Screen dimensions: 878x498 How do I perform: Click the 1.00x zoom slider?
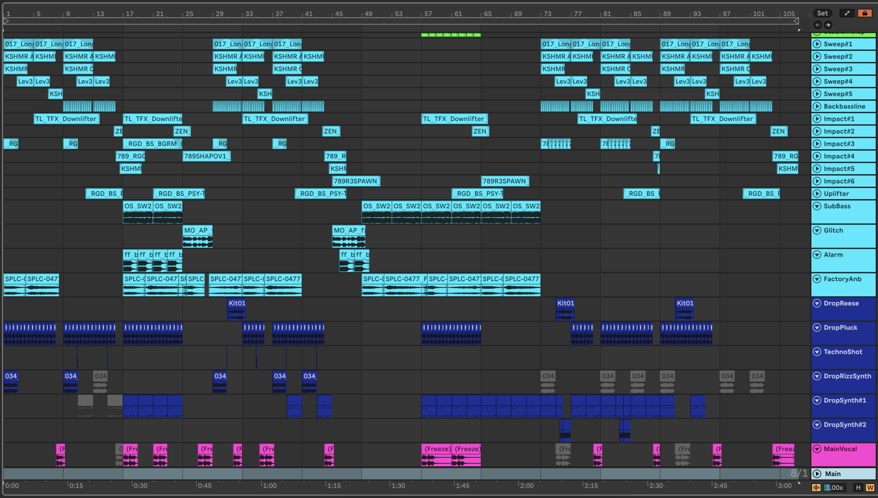point(834,487)
